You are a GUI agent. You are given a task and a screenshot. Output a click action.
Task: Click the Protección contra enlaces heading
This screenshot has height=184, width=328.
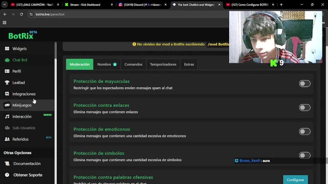[101, 105]
